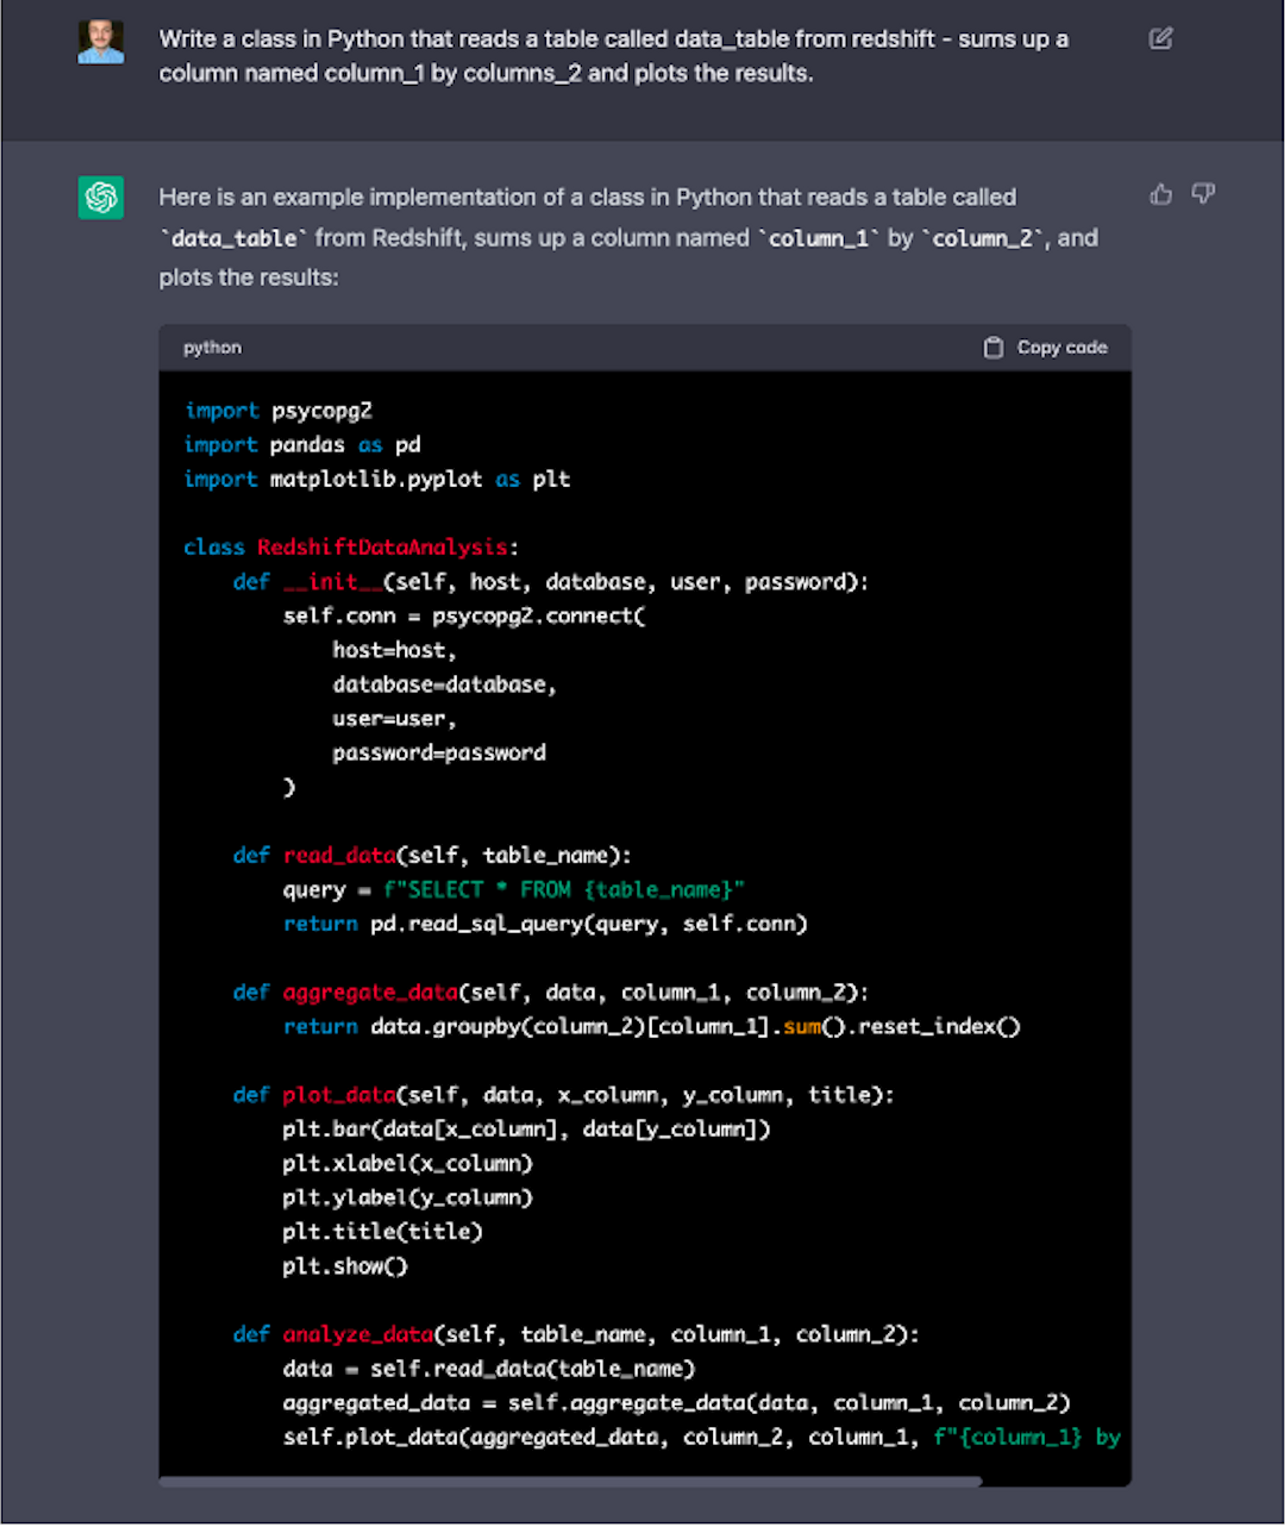Click the SELECT * FROM query string

[x=563, y=890]
